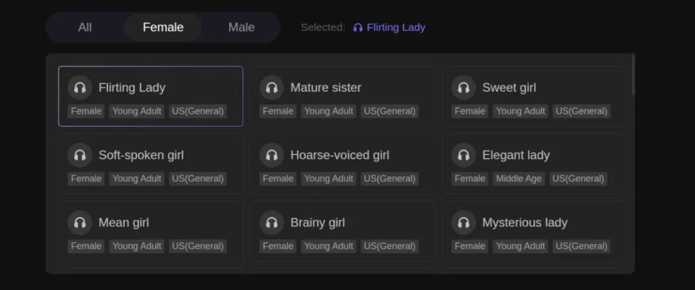This screenshot has width=695, height=290.
Task: Click Young Adult tag on Mature sister
Action: click(328, 111)
